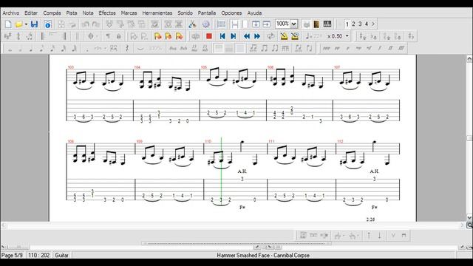Open the Pista menu
Screen dimensions: 473x266
pos(72,13)
